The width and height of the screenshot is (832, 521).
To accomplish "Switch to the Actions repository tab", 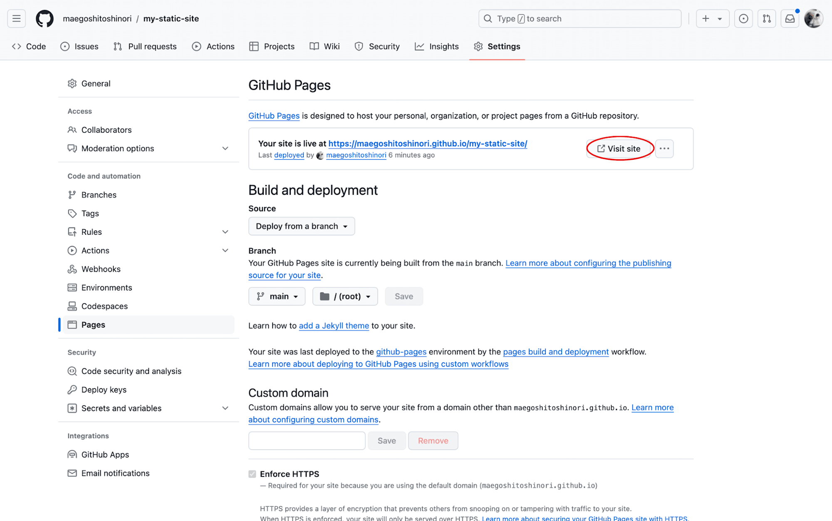I will point(213,47).
